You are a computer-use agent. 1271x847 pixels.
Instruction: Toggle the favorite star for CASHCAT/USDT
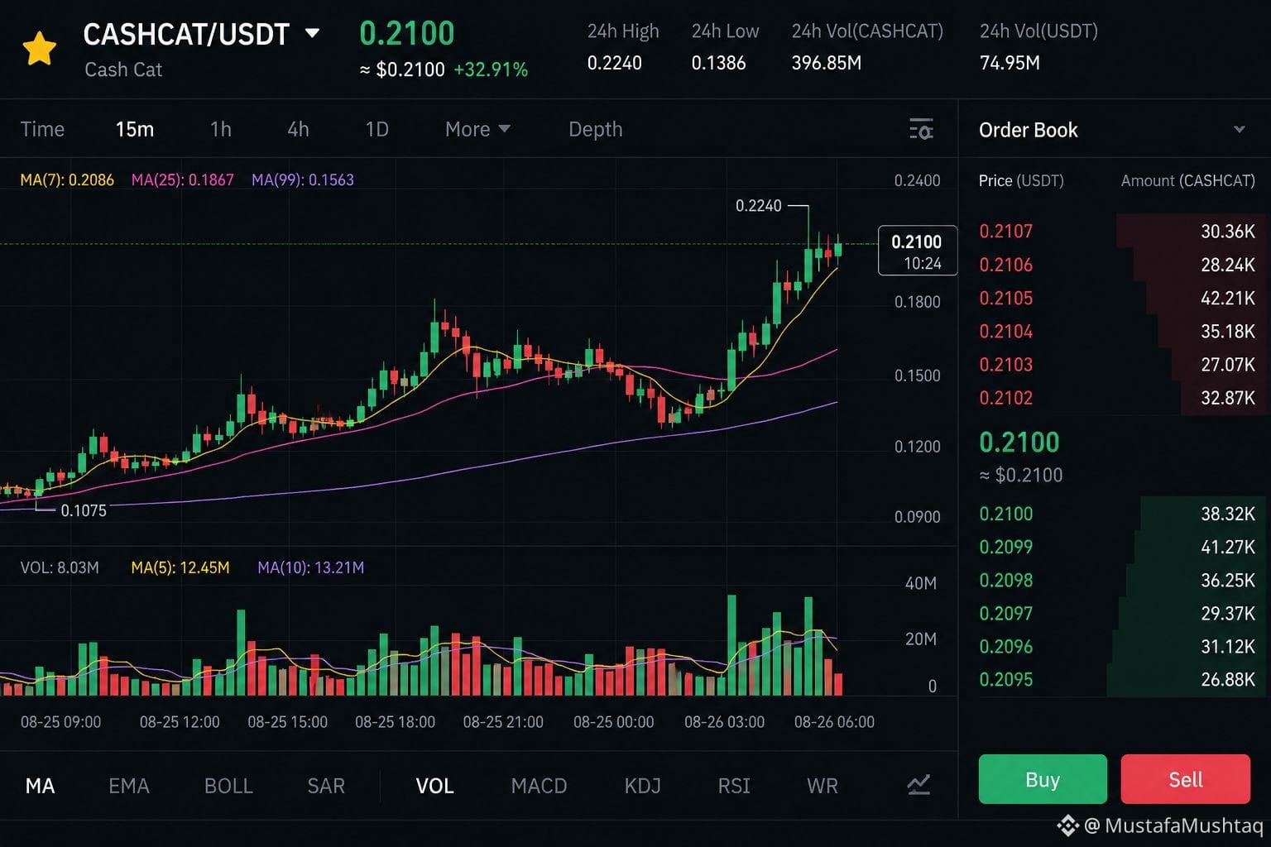click(x=39, y=50)
